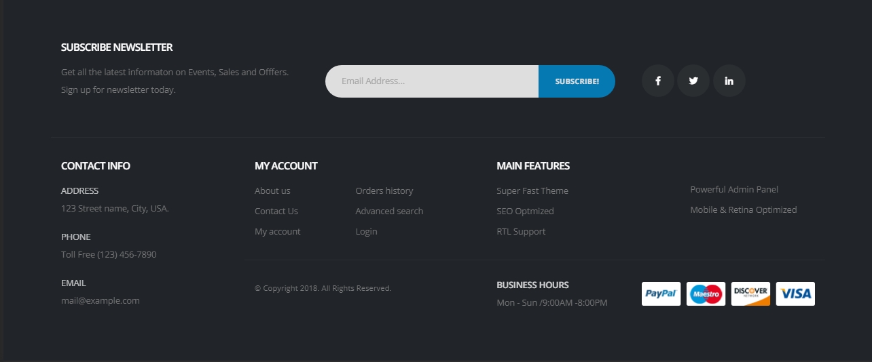Open the My account link
Viewport: 872px width, 362px height.
click(278, 231)
